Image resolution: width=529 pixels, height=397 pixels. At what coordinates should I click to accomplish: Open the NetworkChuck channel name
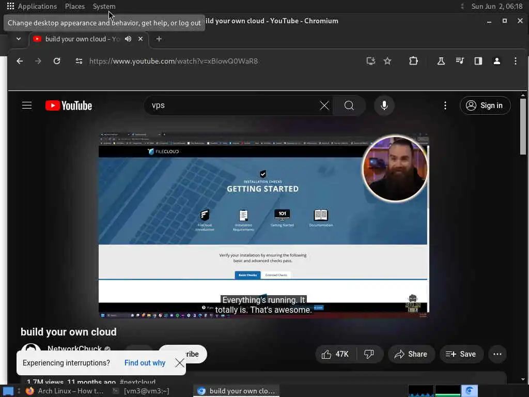click(74, 348)
